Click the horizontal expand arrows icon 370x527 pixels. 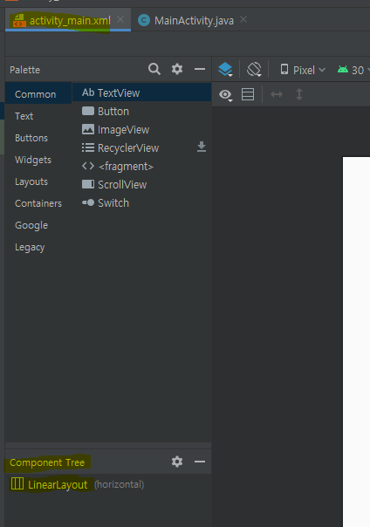(277, 94)
